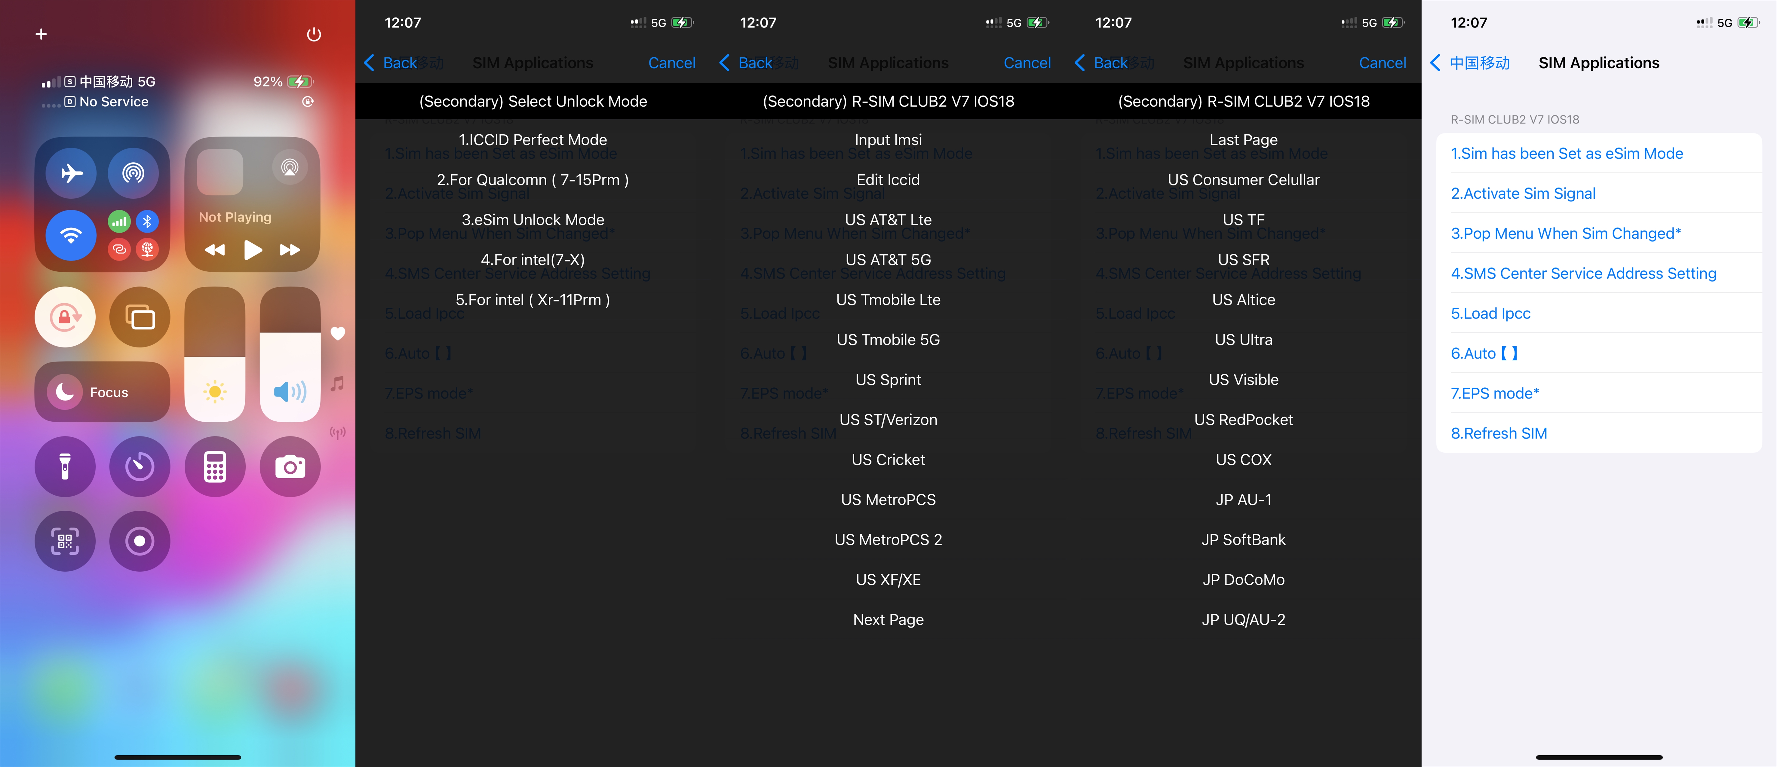Toggle Personal Hotspot red icon
The image size is (1777, 767).
click(119, 249)
